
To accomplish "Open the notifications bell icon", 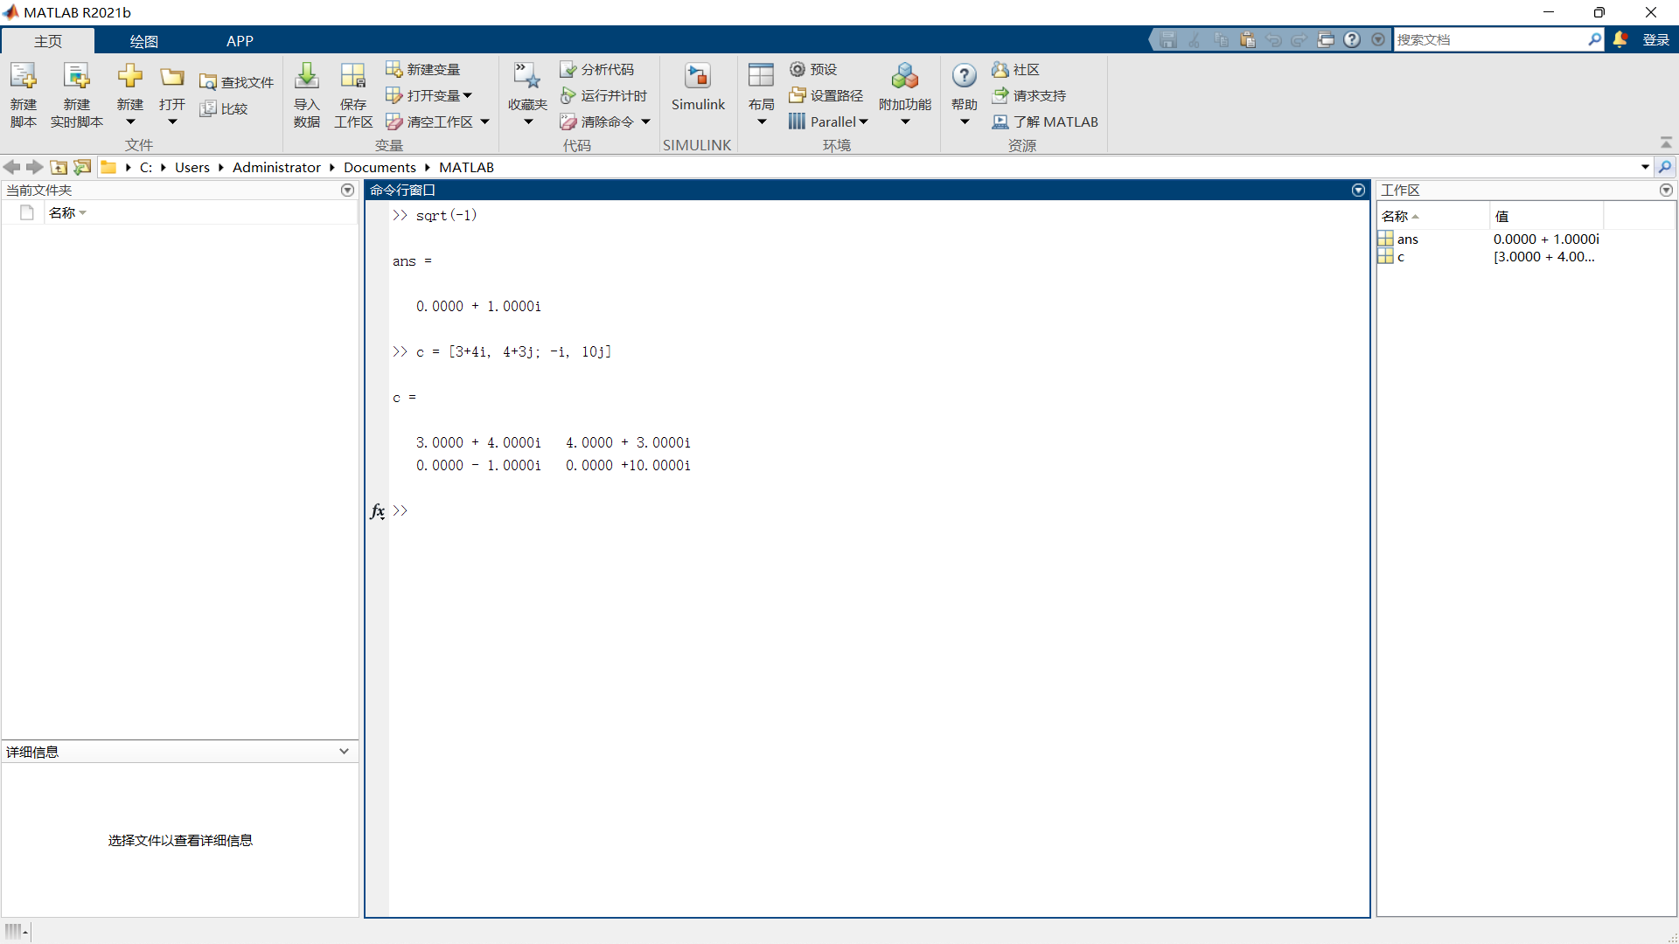I will tap(1620, 39).
